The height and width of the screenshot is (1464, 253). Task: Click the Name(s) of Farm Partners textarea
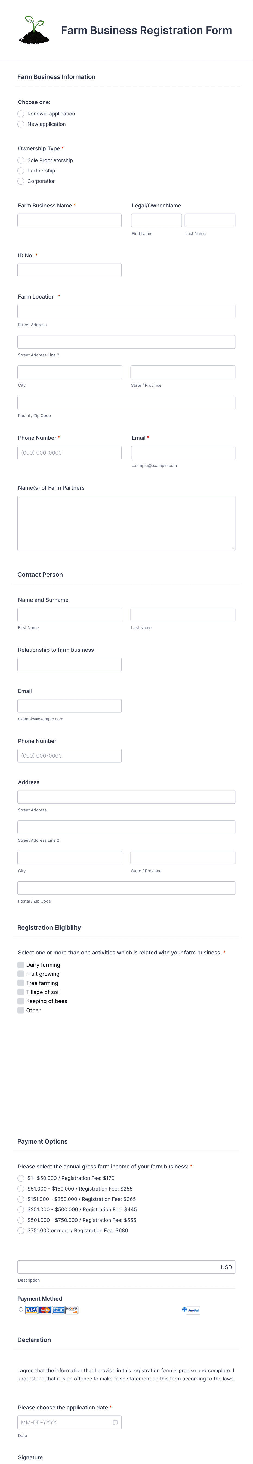click(x=126, y=522)
